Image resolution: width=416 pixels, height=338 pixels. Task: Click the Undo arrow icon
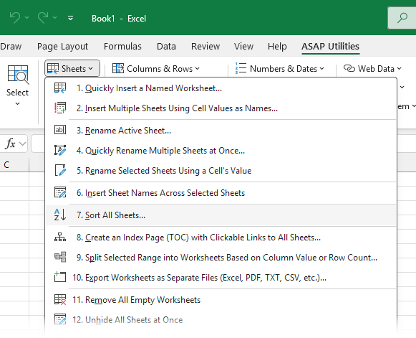pos(15,18)
